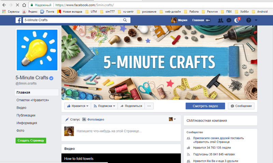This screenshot has width=273, height=163.
Task: Open quick help question icon
Action: point(249,20)
